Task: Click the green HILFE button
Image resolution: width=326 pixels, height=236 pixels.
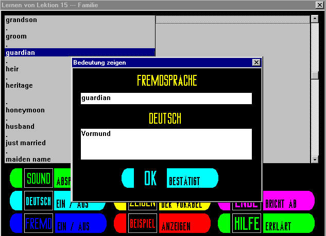Action: 247,224
